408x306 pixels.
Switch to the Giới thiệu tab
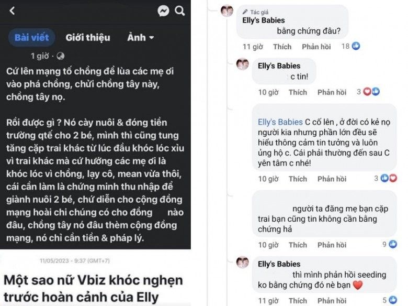tap(88, 37)
